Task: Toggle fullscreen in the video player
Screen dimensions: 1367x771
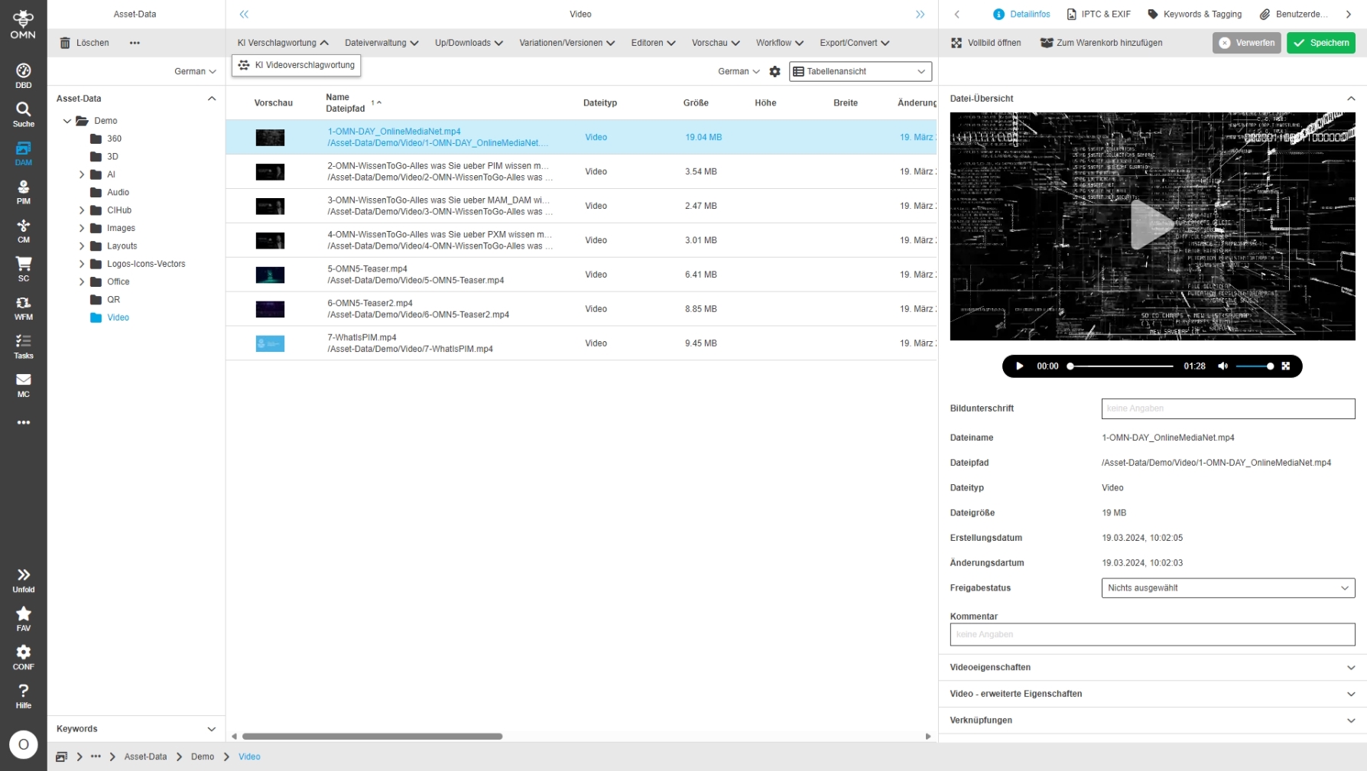Action: coord(1286,366)
